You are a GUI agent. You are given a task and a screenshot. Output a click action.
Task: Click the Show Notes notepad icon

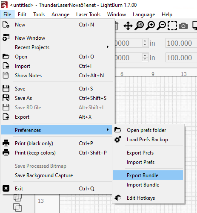click(6, 75)
